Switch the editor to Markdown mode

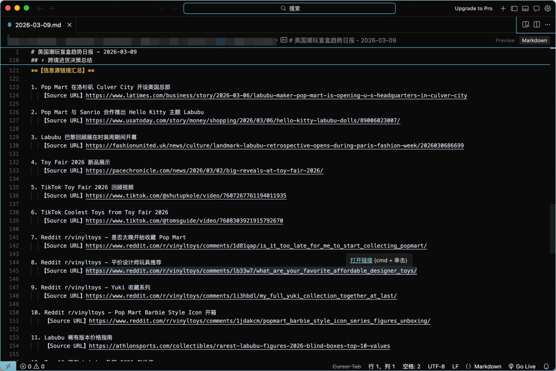[534, 41]
